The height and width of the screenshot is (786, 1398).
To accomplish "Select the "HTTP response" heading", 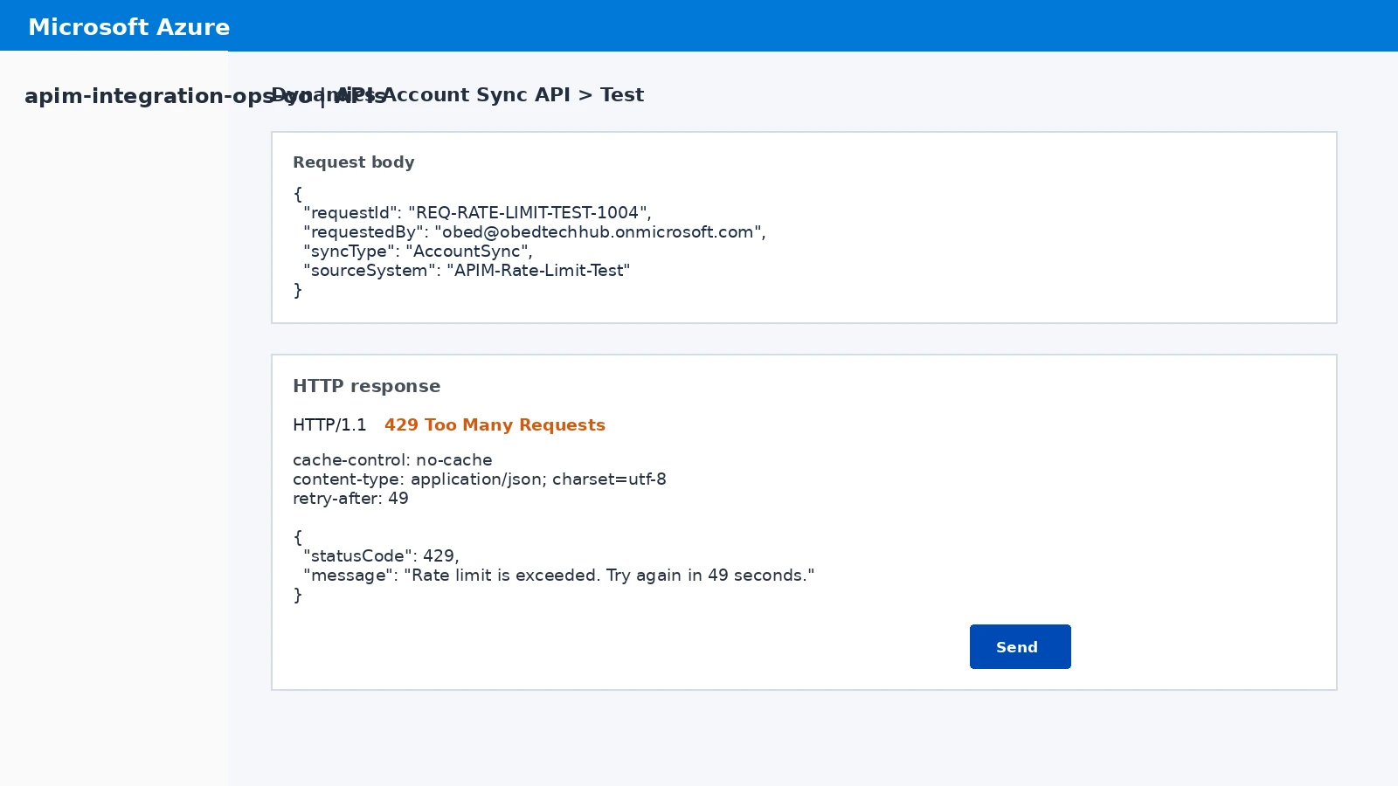I will click(367, 386).
